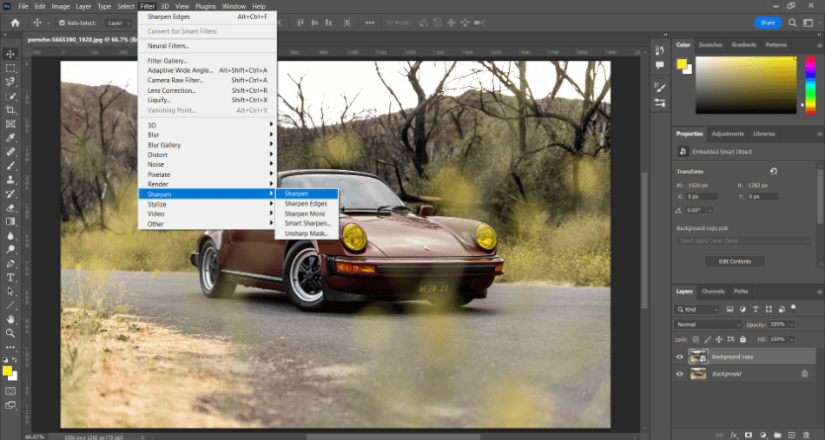Select the Rectangular Marquee tool
The height and width of the screenshot is (440, 825).
(x=10, y=69)
